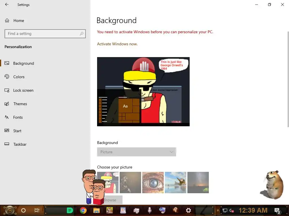Screen dimensions: 289x216
Task: Open the microphone app taskbar icon
Action: click(150, 210)
